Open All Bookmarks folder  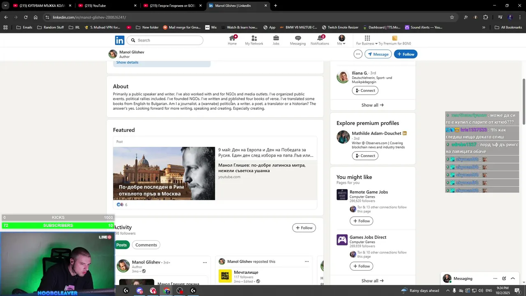coord(508,28)
